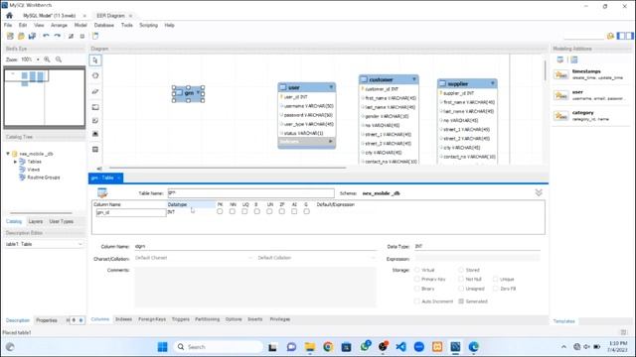Switch to the Indexes tab in table editor
The width and height of the screenshot is (636, 357).
pyautogui.click(x=123, y=319)
